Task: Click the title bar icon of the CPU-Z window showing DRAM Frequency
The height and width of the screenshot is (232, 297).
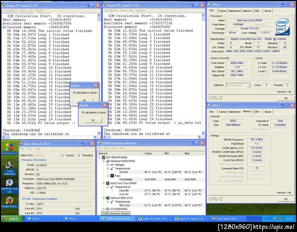Action: click(209, 105)
